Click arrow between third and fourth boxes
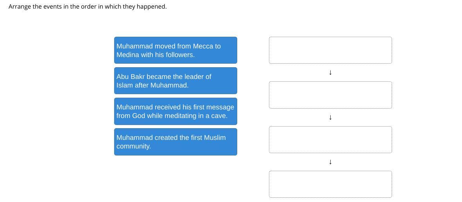The height and width of the screenshot is (202, 462). coord(330,162)
